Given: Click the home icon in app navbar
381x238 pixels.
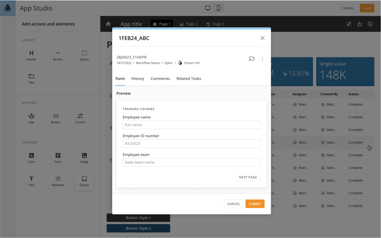Looking at the screenshot, I should [x=108, y=24].
